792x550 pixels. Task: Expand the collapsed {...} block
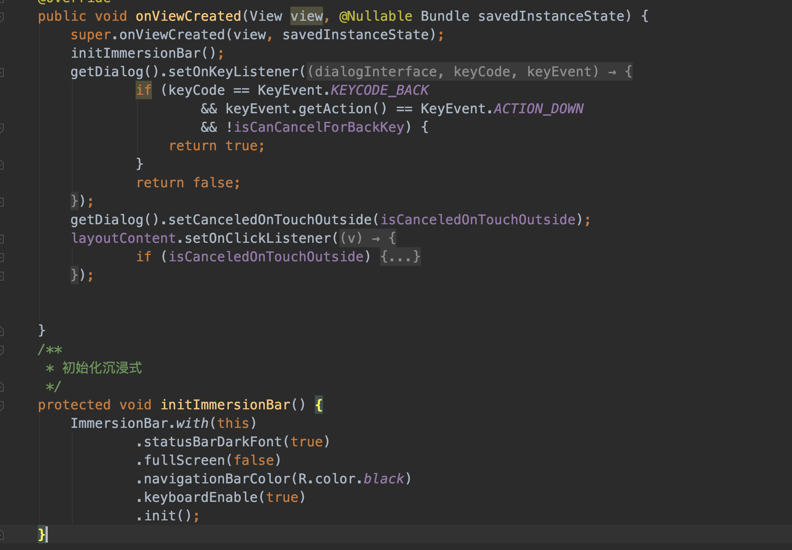400,257
